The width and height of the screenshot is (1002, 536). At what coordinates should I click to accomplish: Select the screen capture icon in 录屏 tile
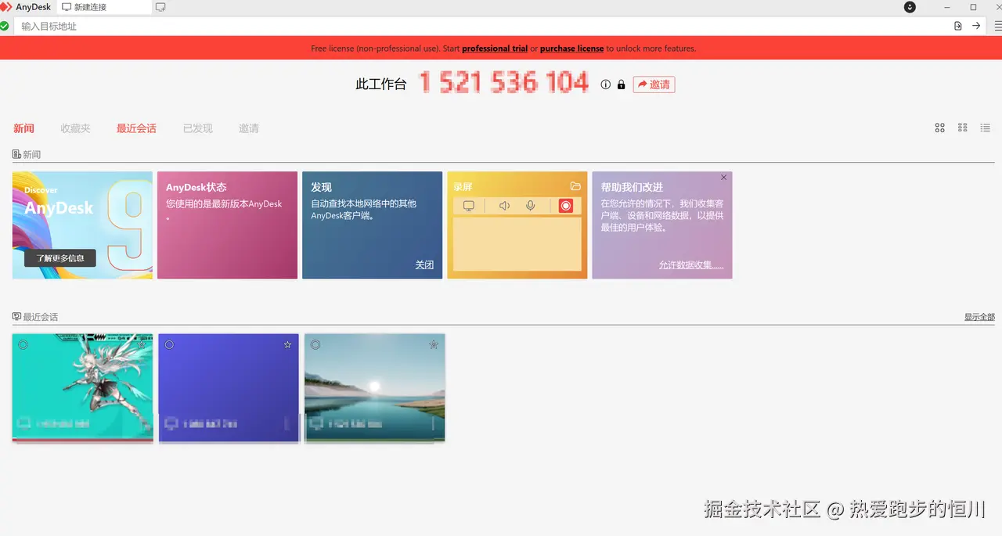(x=470, y=206)
